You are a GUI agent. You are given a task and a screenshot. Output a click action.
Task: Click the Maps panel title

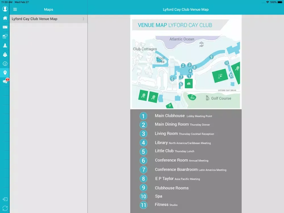[x=49, y=9]
